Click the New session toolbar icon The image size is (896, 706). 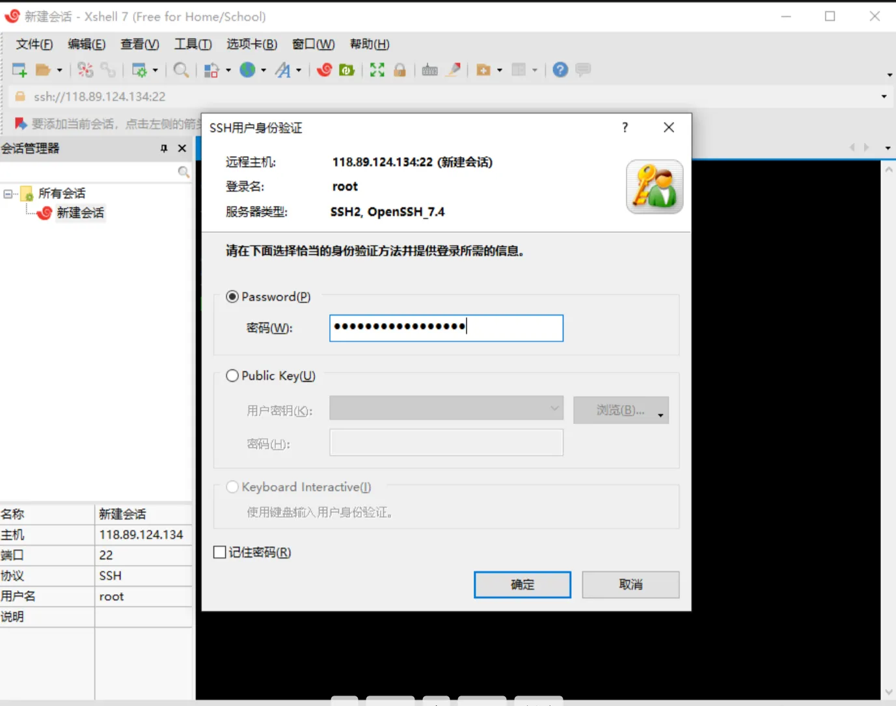[20, 70]
